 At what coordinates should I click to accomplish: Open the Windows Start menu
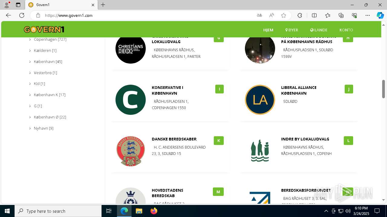(7, 211)
